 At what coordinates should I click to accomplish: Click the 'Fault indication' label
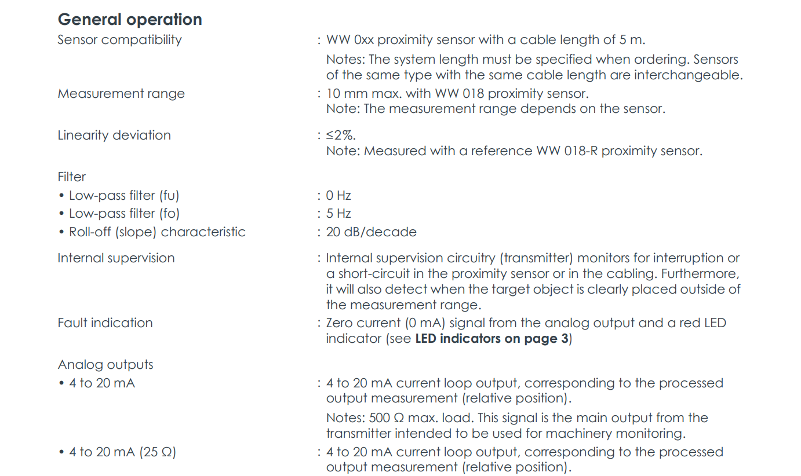105,323
